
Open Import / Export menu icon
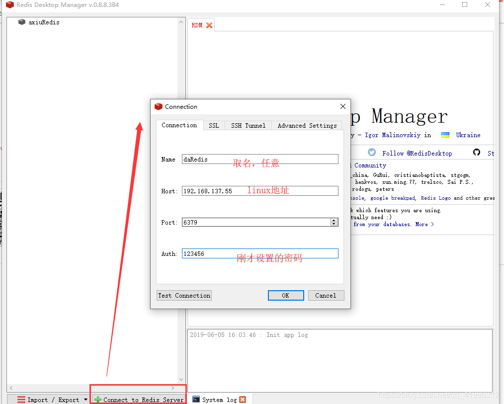pyautogui.click(x=21, y=400)
